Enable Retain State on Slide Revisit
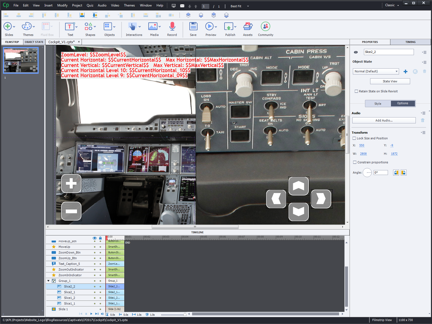The image size is (432, 324). (356, 91)
